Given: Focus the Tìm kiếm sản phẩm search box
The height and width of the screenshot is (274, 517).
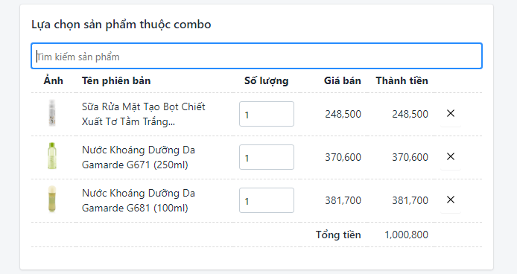Looking at the screenshot, I should [x=256, y=56].
